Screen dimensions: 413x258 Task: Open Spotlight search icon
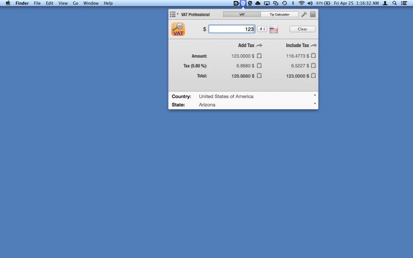[394, 3]
